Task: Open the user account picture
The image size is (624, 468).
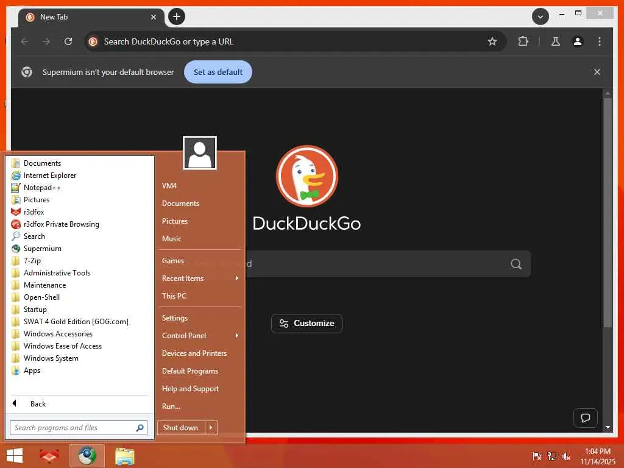Action: (x=200, y=153)
